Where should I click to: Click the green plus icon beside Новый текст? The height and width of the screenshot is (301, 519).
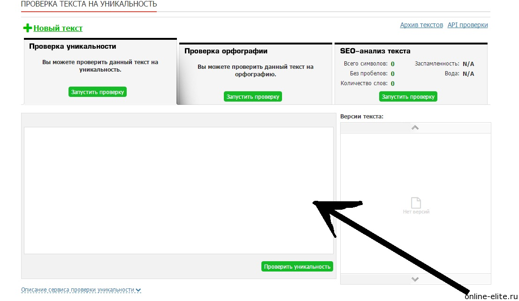[28, 28]
